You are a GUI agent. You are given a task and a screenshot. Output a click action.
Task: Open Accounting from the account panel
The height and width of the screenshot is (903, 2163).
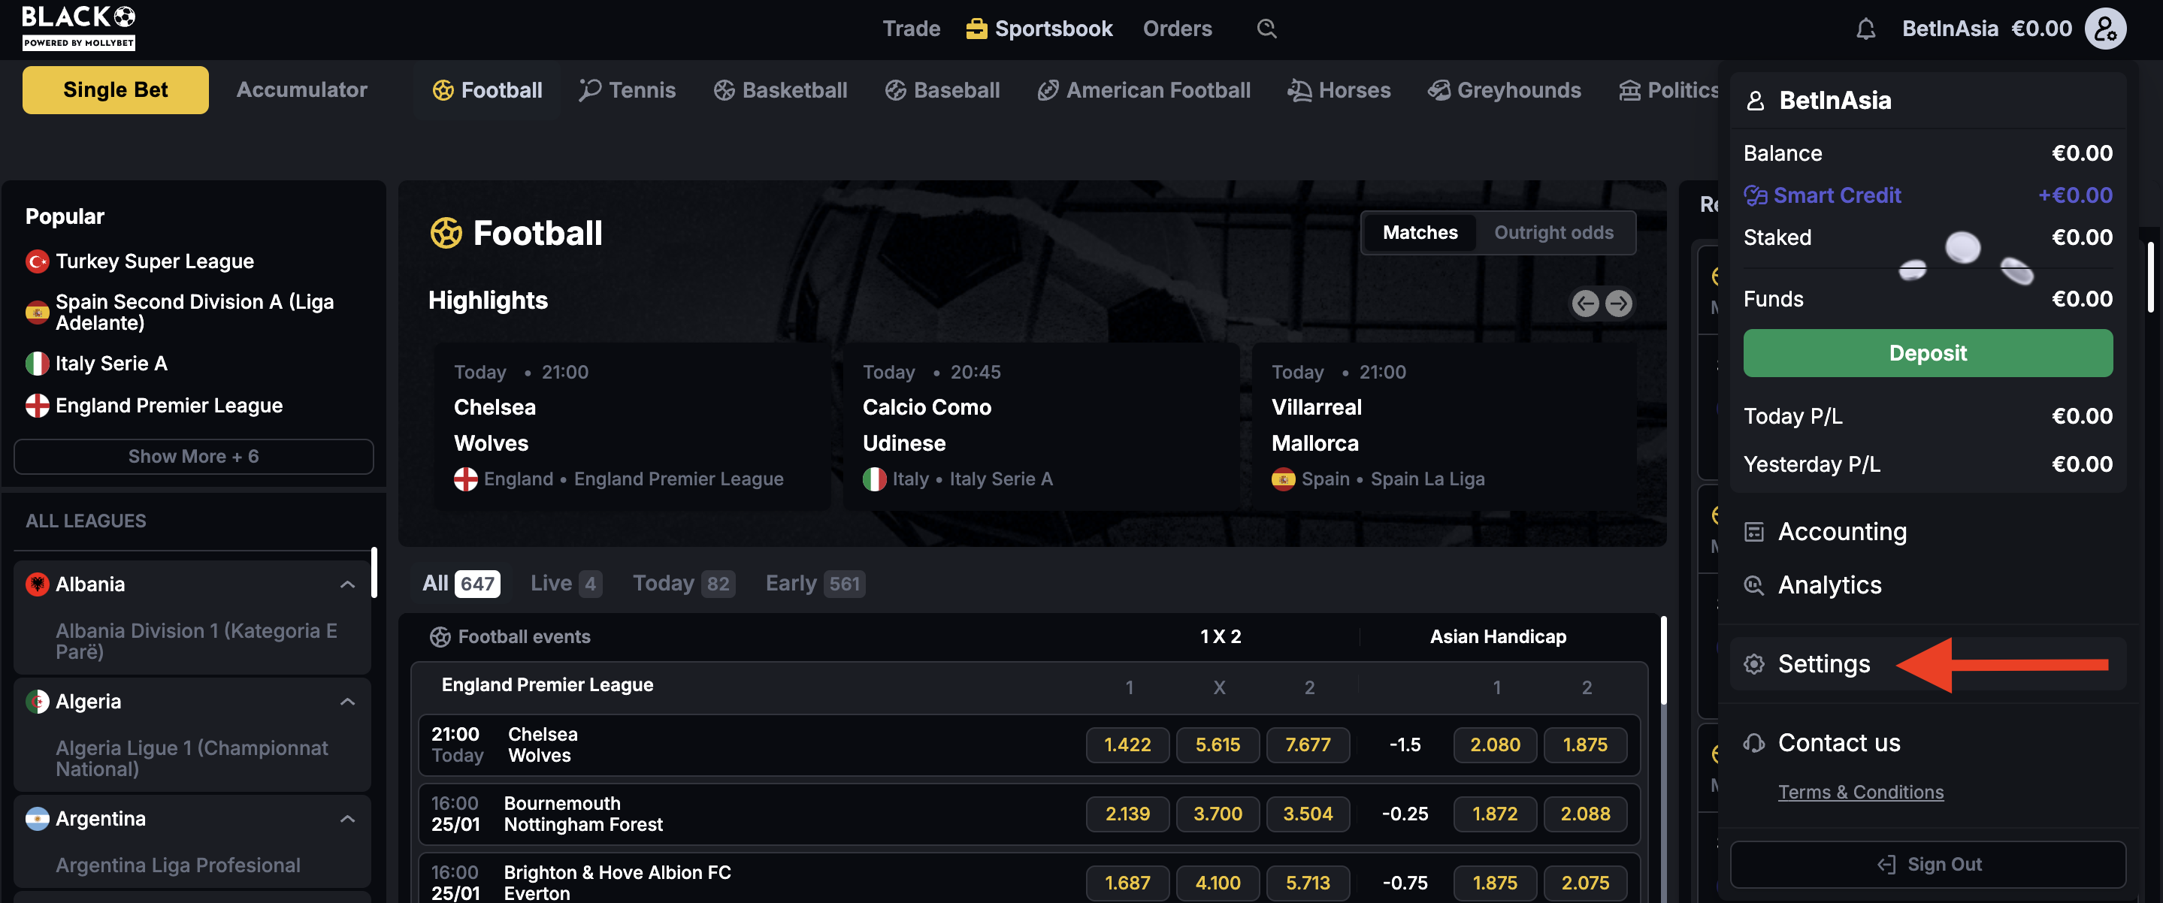click(1841, 531)
